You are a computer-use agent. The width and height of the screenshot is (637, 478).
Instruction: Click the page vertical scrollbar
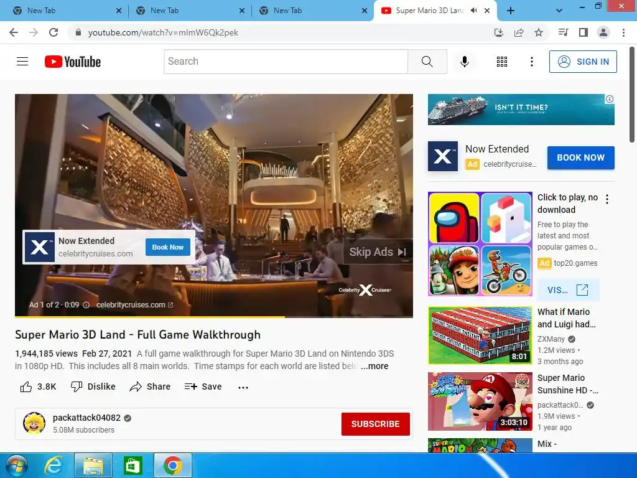click(632, 95)
